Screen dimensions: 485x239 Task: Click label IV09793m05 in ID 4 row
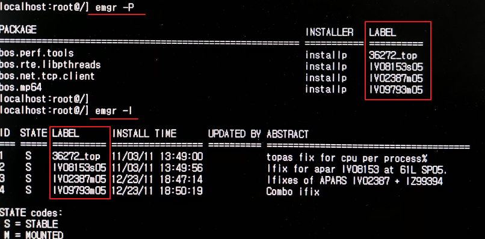point(79,191)
